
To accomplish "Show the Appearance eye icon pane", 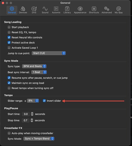I will coord(80,10).
